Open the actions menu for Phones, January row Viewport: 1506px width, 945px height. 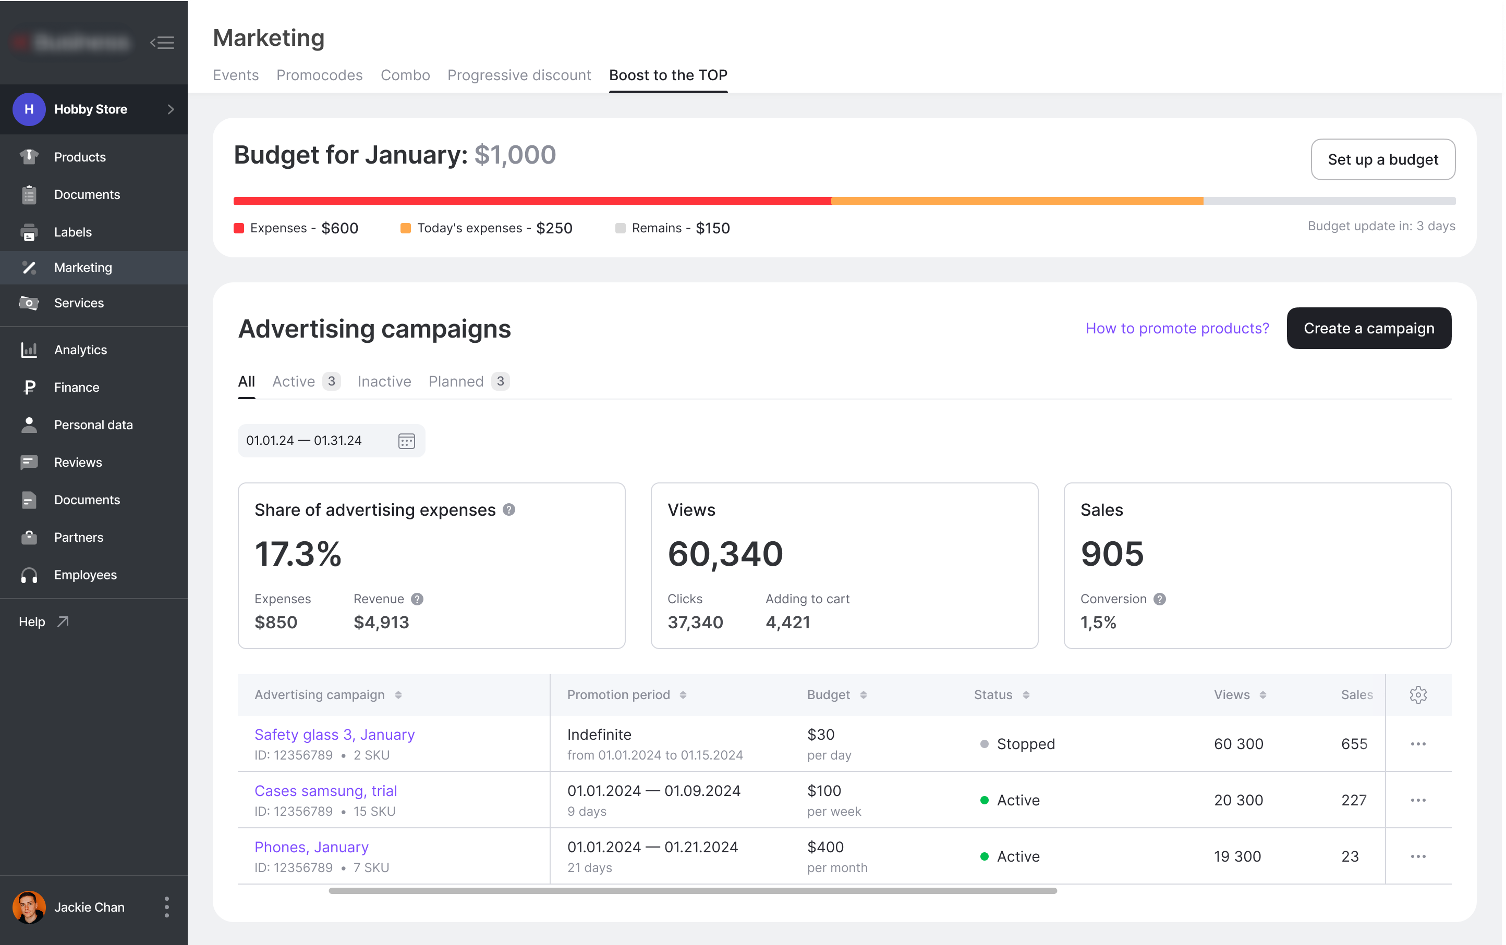click(1418, 856)
